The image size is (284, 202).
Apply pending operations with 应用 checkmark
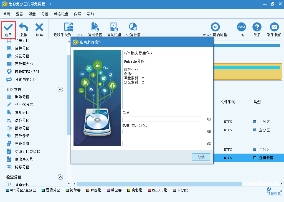tap(8, 30)
